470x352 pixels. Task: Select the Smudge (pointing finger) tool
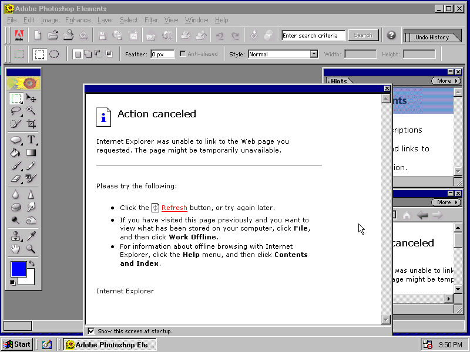pyautogui.click(x=31, y=207)
